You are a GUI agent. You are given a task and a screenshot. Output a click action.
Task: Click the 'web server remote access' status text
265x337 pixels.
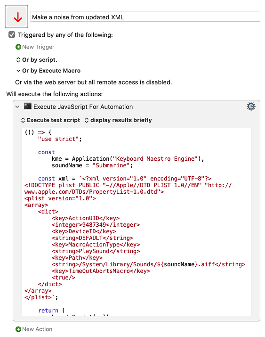(93, 82)
